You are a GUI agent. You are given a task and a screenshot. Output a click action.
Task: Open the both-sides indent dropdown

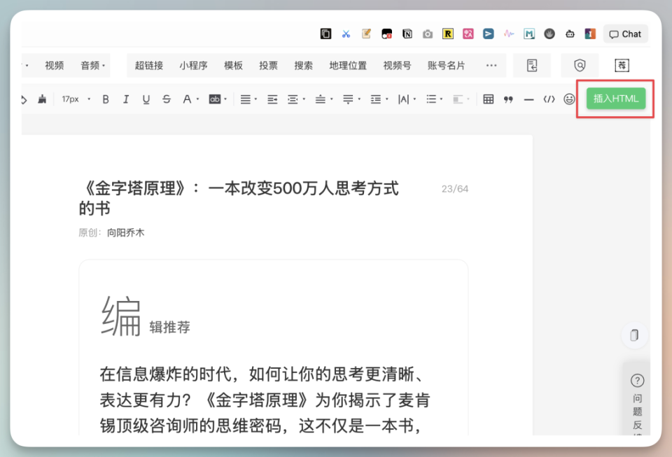point(296,99)
